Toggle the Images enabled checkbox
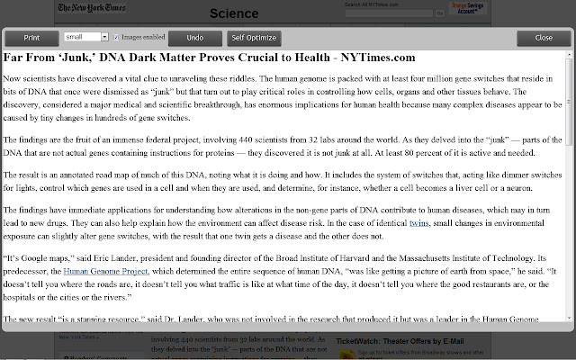Image resolution: width=576 pixels, height=360 pixels. [116, 37]
